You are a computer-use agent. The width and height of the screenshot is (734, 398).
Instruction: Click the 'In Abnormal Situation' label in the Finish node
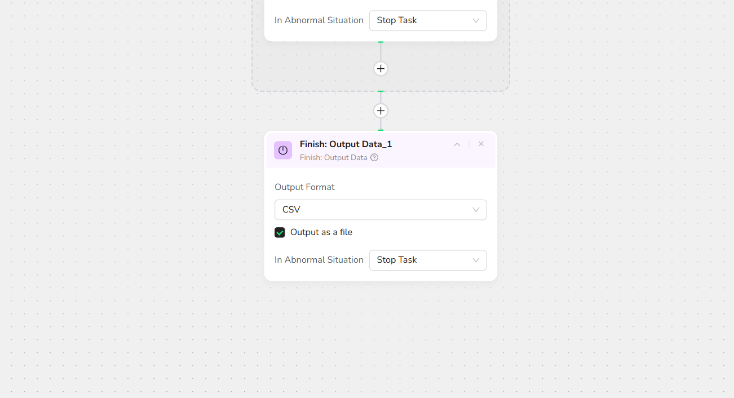tap(319, 260)
